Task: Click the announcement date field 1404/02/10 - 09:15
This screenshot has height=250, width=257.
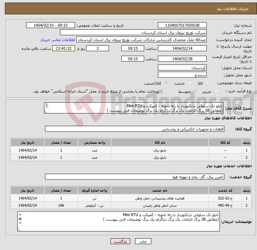Action: (51, 25)
